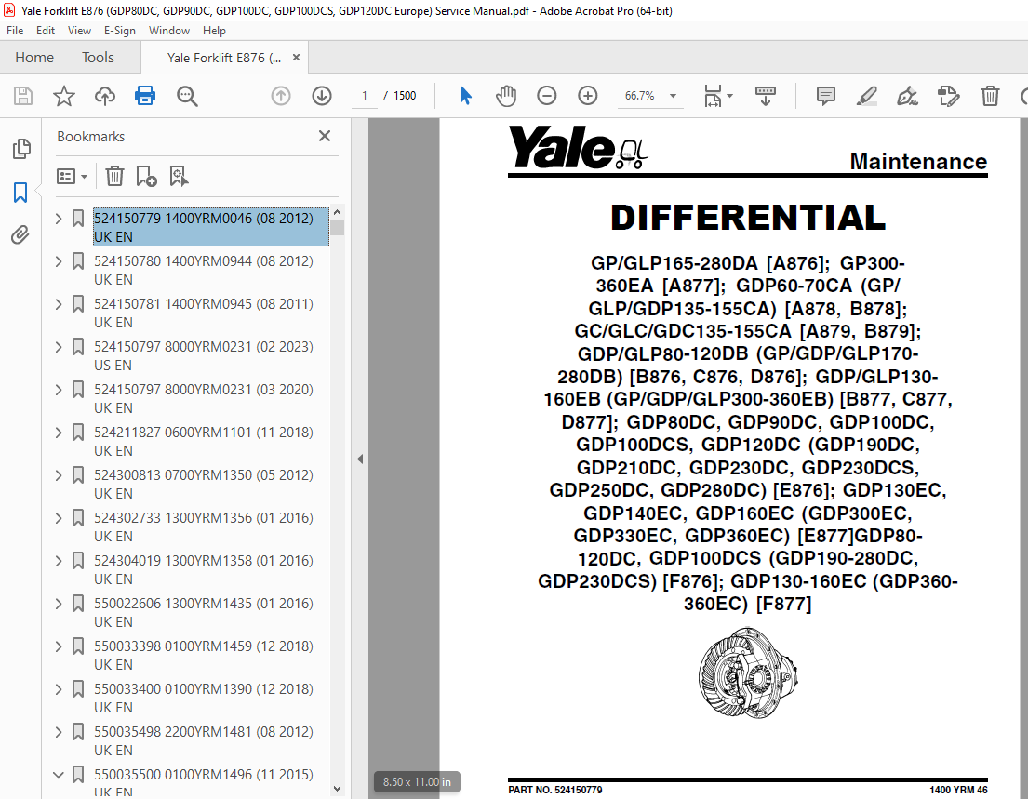Switch to the Home tab
Screen dimensions: 1028x799
[34, 58]
